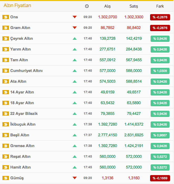Viewport: 174px width, 184px height.
Task: Click the Fark column header
Action: [160, 6]
